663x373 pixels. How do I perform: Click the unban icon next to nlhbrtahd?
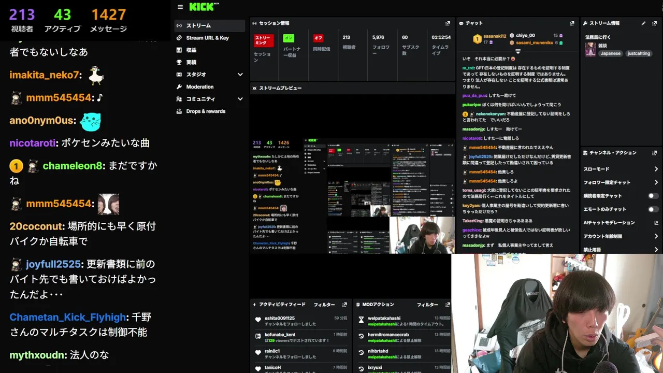pos(361,352)
